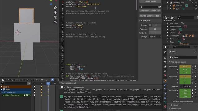Click the Sun light icon in outliner

pyautogui.click(x=174, y=9)
